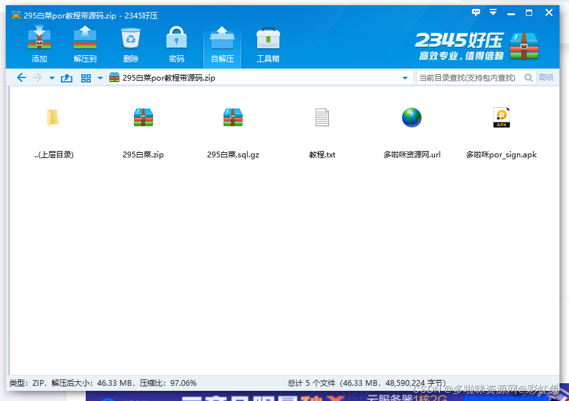Click the '..(上层目录)' name label

click(54, 155)
